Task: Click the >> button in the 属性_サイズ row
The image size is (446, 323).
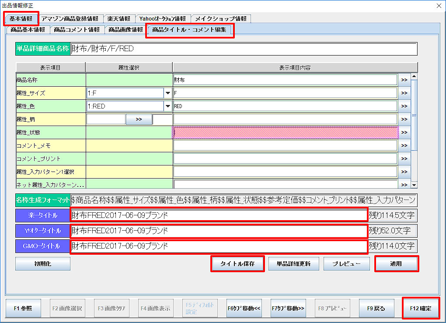Action: [404, 93]
